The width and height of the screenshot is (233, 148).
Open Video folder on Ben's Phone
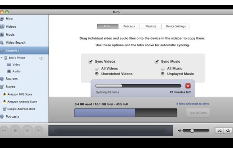click(x=16, y=65)
